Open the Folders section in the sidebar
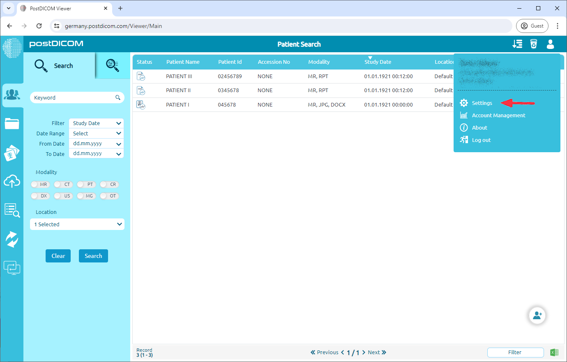The height and width of the screenshot is (362, 567). tap(12, 123)
